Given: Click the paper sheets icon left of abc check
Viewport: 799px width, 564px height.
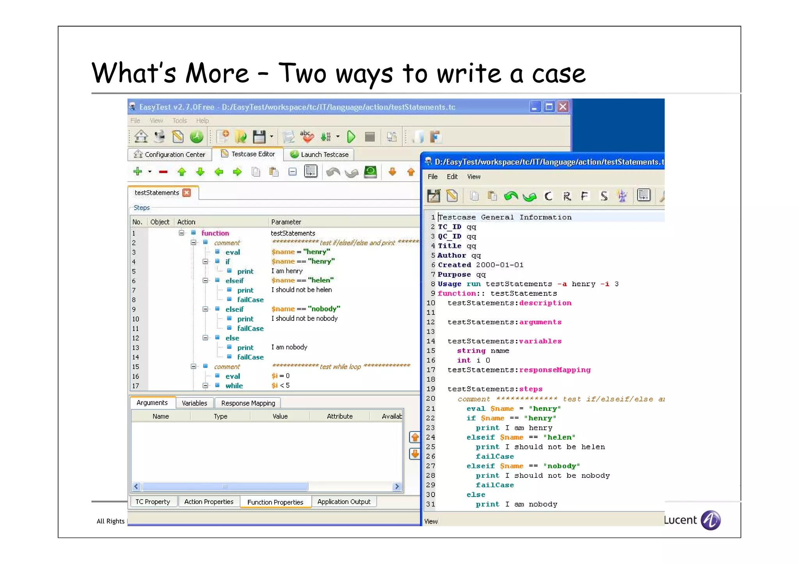Looking at the screenshot, I should click(288, 137).
